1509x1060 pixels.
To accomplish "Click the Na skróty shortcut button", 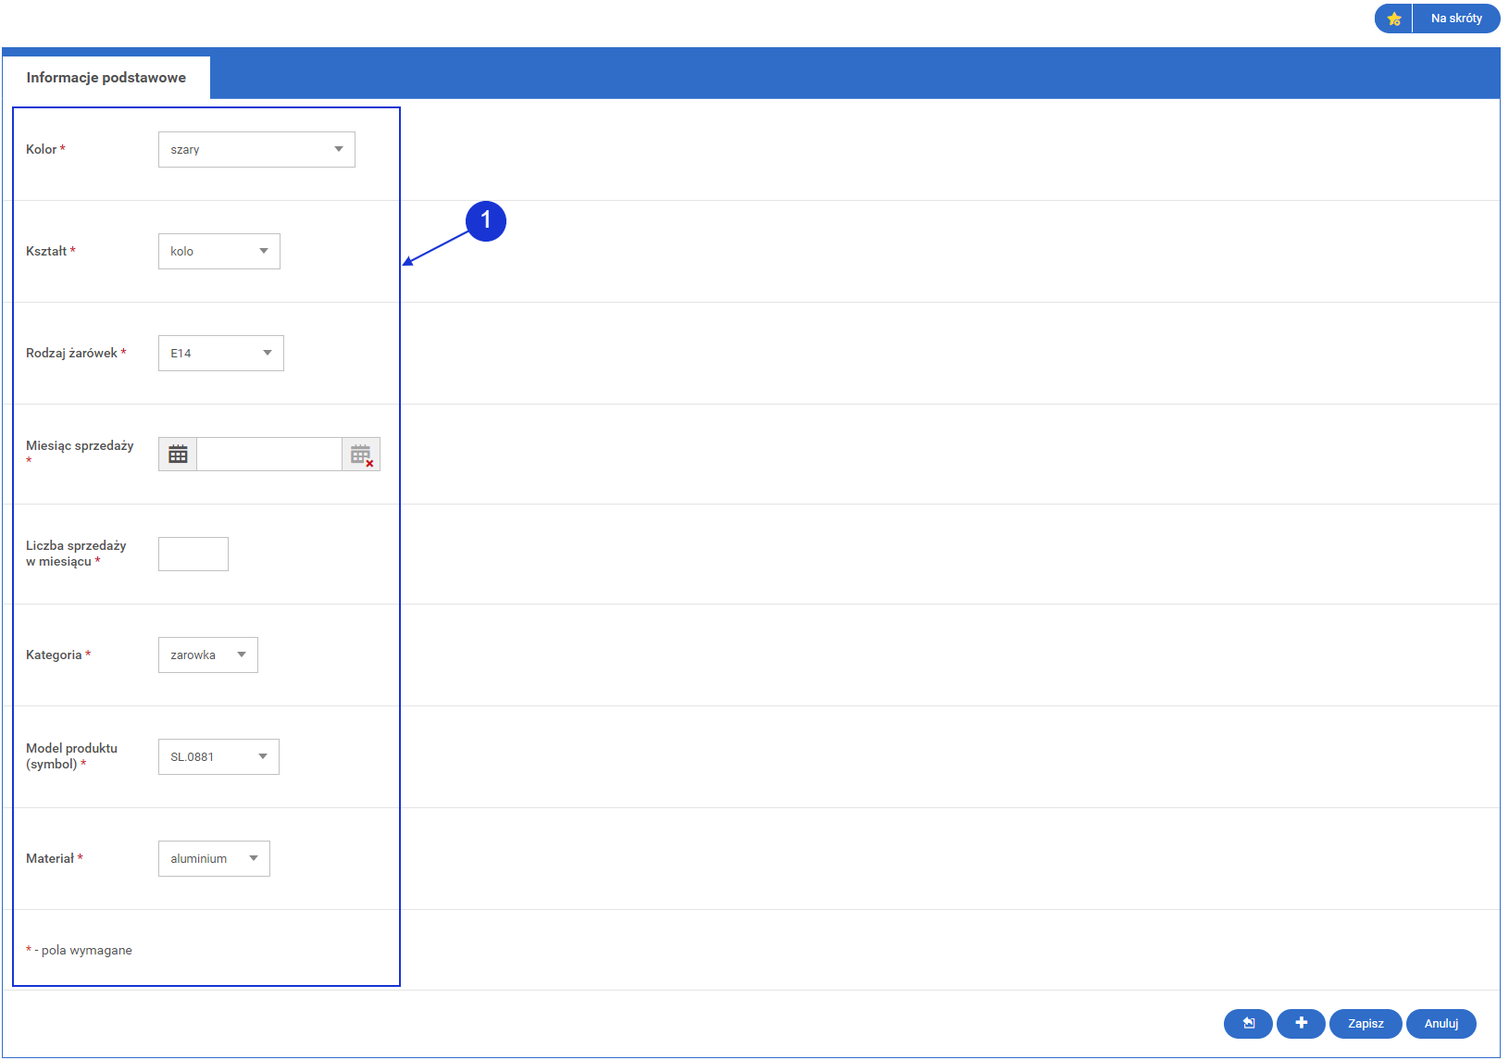I will point(1455,19).
